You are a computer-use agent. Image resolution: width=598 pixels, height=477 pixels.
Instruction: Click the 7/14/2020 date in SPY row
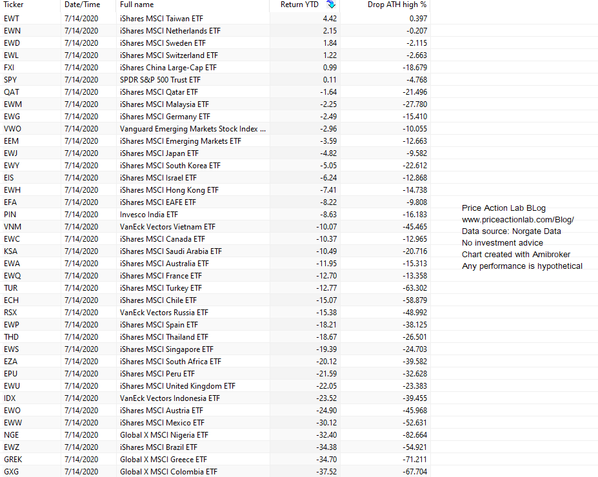[81, 80]
